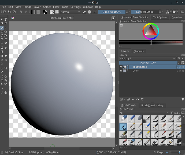Select the Ellipse shape tool
This screenshot has height=155, width=185.
pyautogui.click(x=6, y=32)
